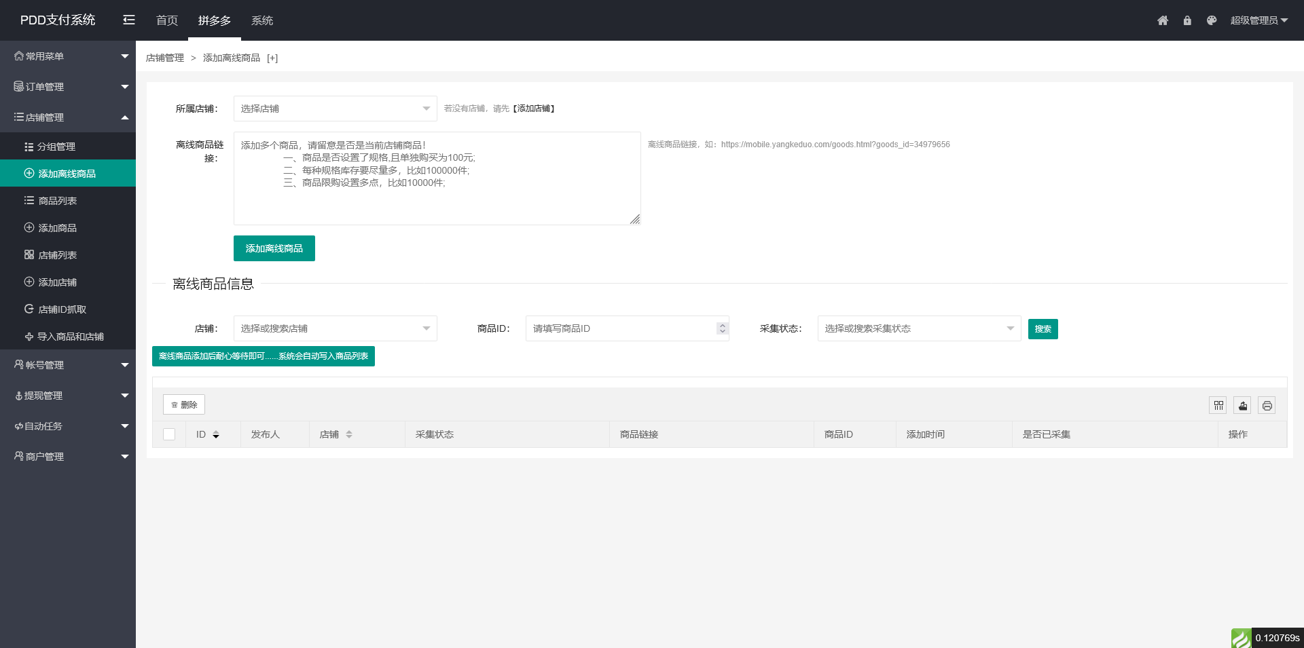The height and width of the screenshot is (648, 1304).
Task: Click the column filter icon
Action: click(1218, 406)
